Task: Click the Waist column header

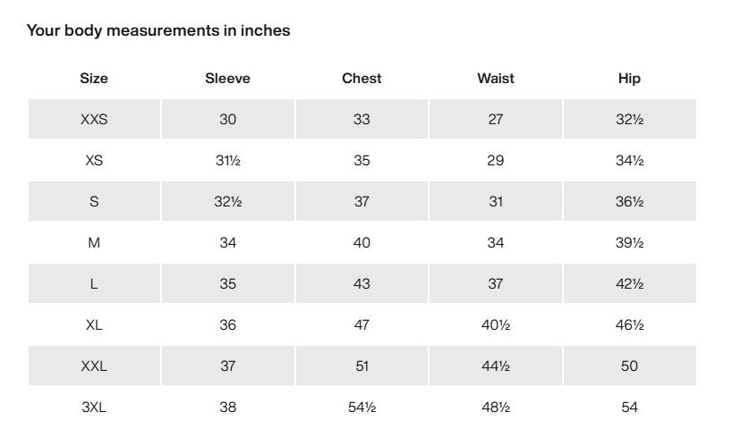Action: pos(496,79)
